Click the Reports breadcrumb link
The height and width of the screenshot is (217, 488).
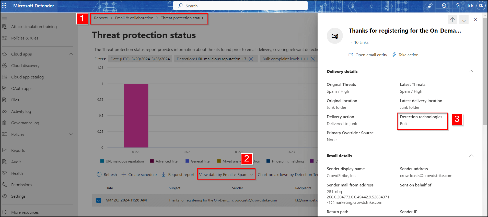pos(101,18)
